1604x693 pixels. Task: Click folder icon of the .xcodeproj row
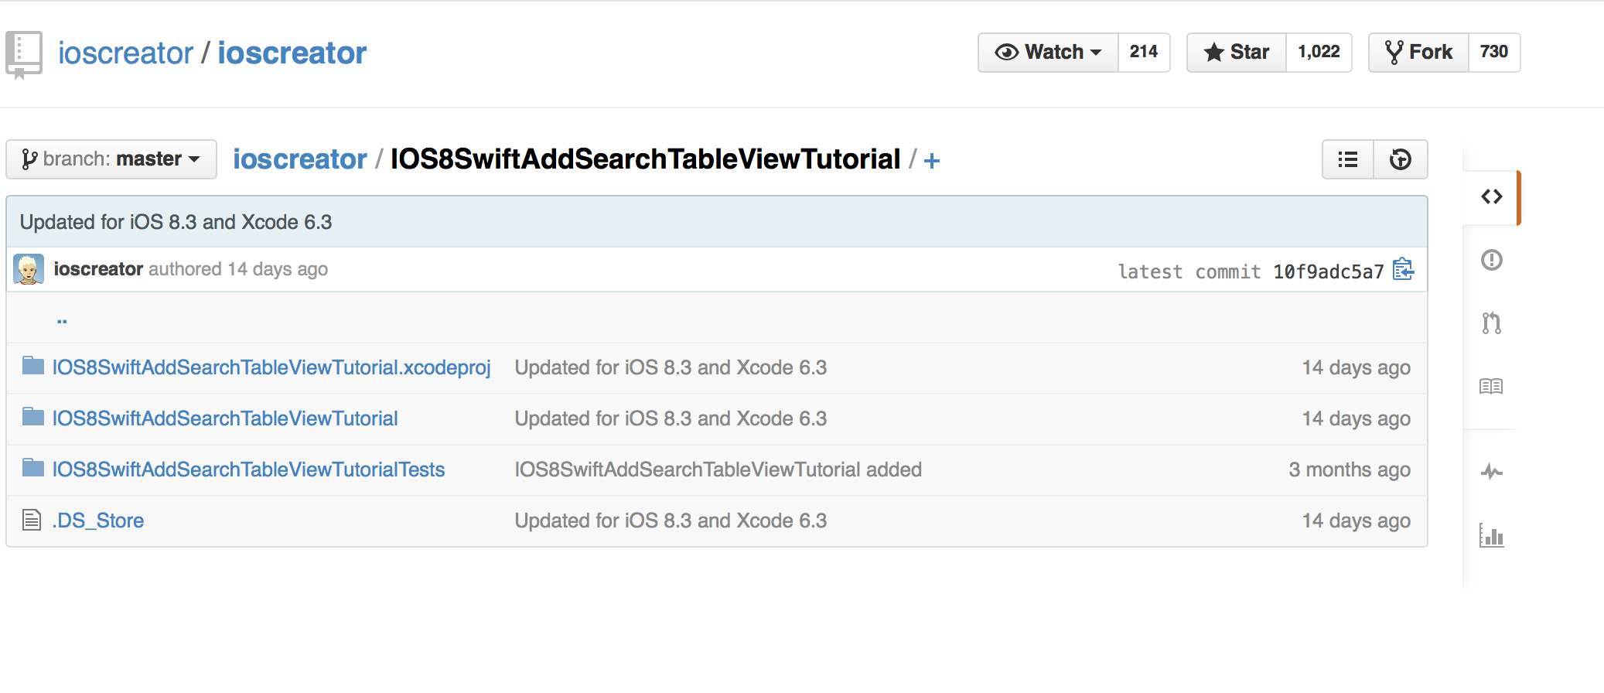[x=33, y=365]
